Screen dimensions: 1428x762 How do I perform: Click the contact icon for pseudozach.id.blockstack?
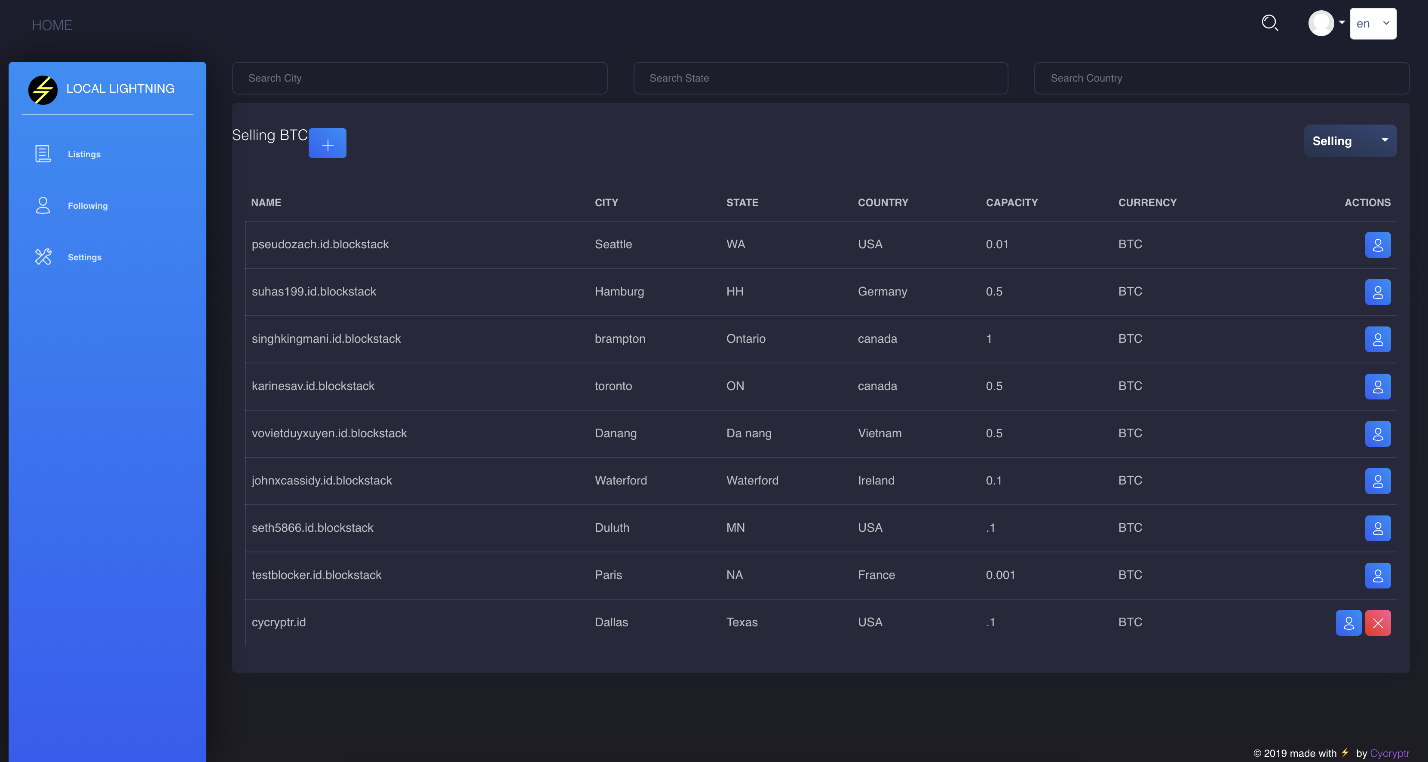(x=1378, y=244)
